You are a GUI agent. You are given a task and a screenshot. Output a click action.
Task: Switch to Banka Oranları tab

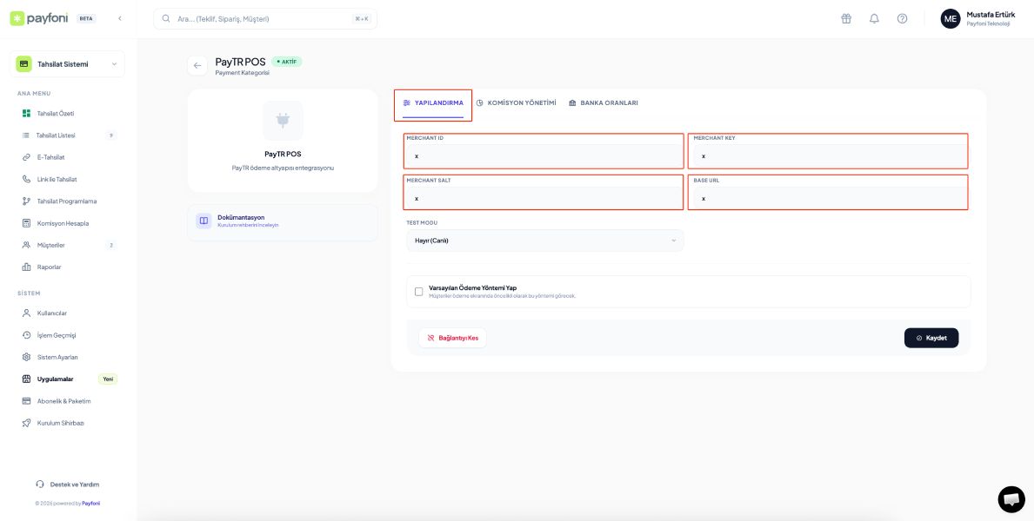coord(604,103)
